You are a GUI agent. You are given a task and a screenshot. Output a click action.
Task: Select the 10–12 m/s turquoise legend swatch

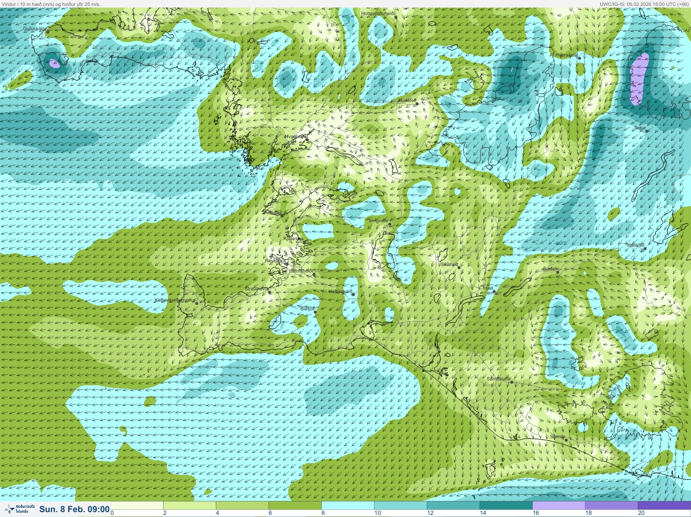[x=401, y=506]
